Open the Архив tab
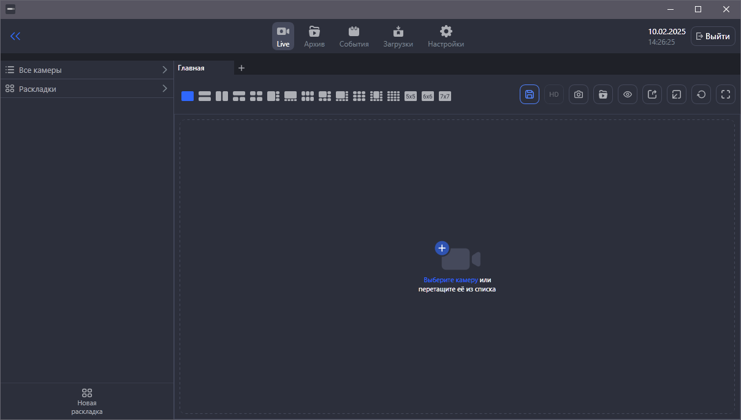 (314, 36)
